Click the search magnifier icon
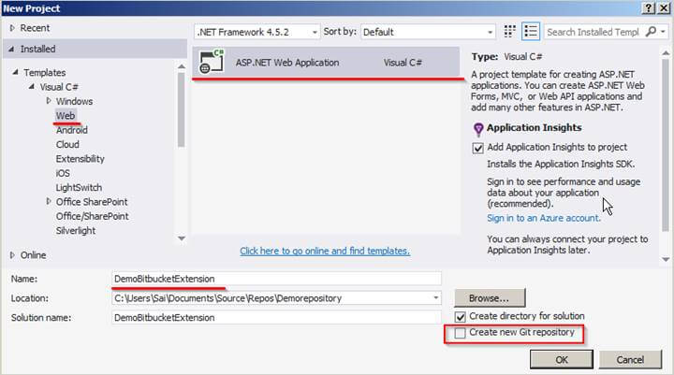The image size is (674, 375). tap(651, 32)
